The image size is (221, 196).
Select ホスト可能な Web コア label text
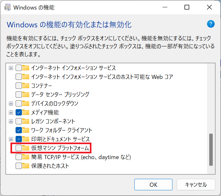102,77
